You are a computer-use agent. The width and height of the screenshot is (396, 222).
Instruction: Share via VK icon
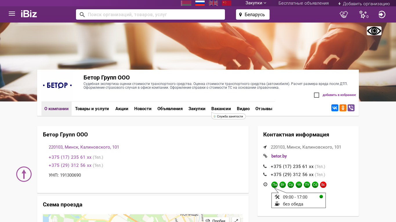[x=335, y=108]
